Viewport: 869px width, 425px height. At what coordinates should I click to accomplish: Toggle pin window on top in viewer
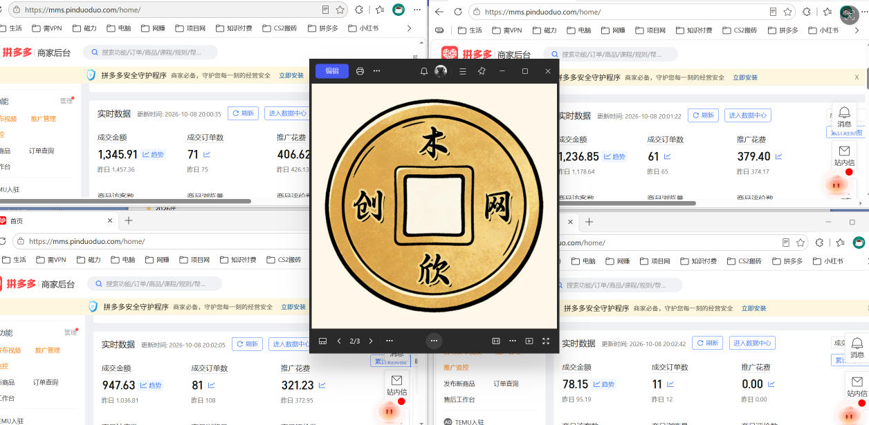tap(482, 71)
